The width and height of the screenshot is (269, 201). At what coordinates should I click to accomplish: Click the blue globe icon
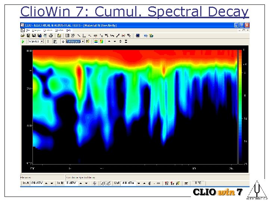click(x=146, y=36)
